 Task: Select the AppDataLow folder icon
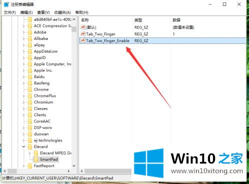[x=30, y=51]
